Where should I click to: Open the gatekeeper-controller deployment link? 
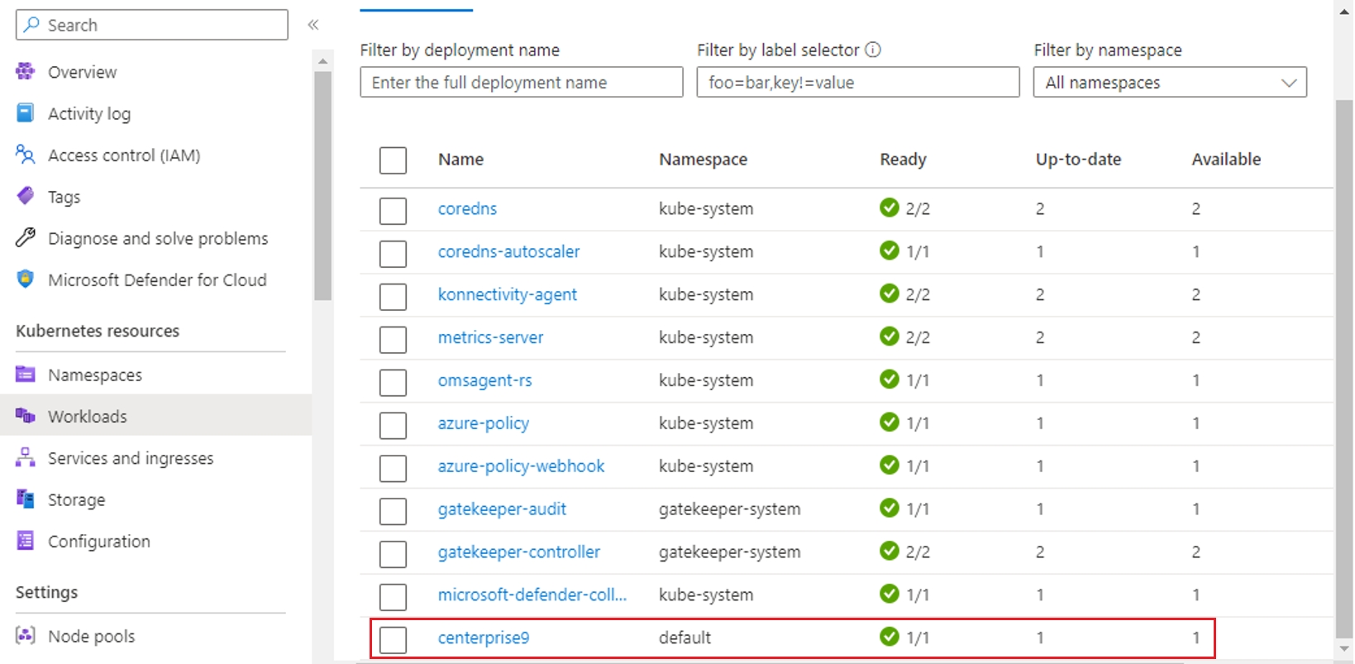(518, 552)
